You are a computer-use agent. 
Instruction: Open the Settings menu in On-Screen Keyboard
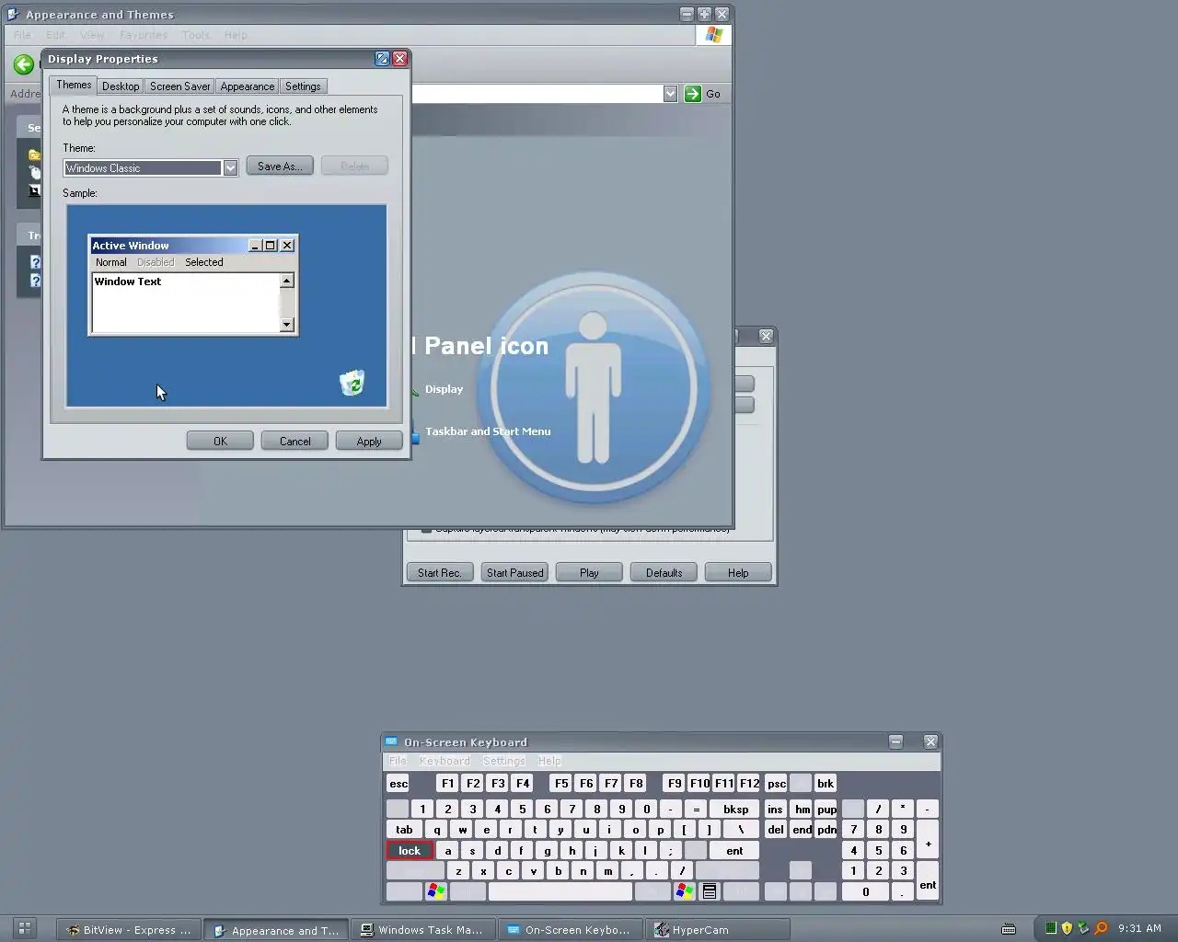pos(504,761)
